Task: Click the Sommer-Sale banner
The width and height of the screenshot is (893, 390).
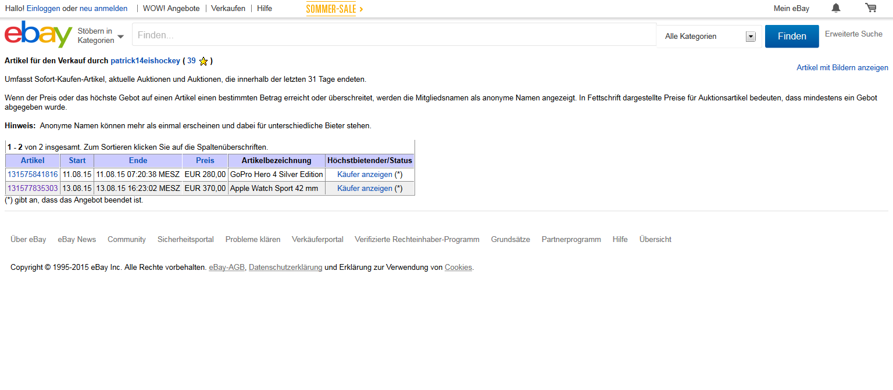Action: click(x=334, y=9)
